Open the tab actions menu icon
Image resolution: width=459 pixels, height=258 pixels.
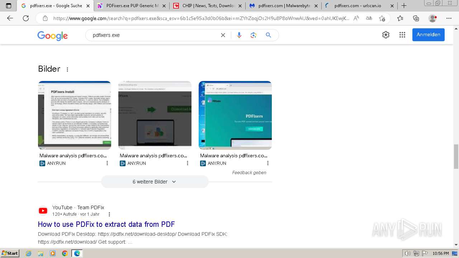point(9,6)
